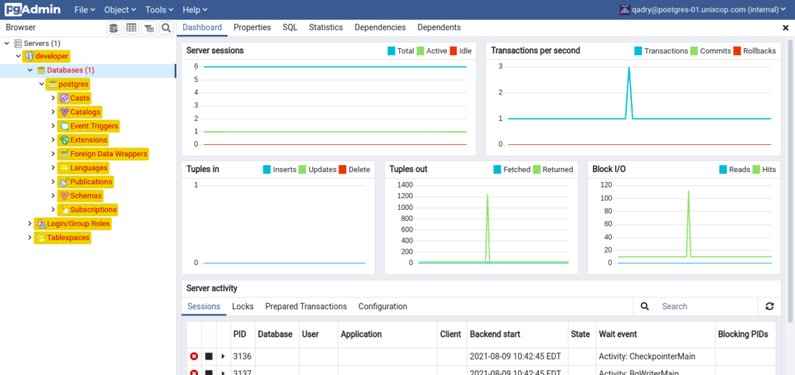Image resolution: width=795 pixels, height=375 pixels.
Task: Click the user avatar icon
Action: (625, 9)
